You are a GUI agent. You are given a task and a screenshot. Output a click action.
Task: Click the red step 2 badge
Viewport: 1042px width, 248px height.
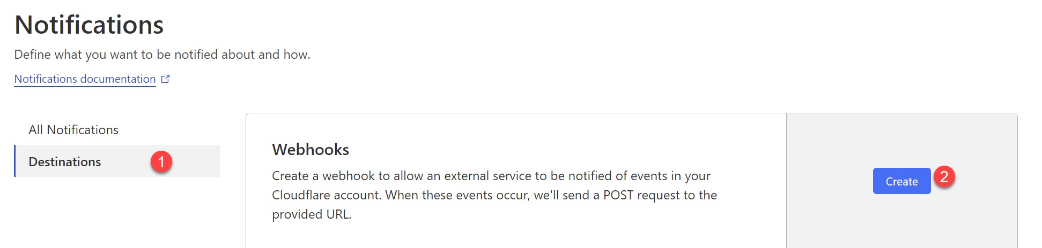[944, 176]
